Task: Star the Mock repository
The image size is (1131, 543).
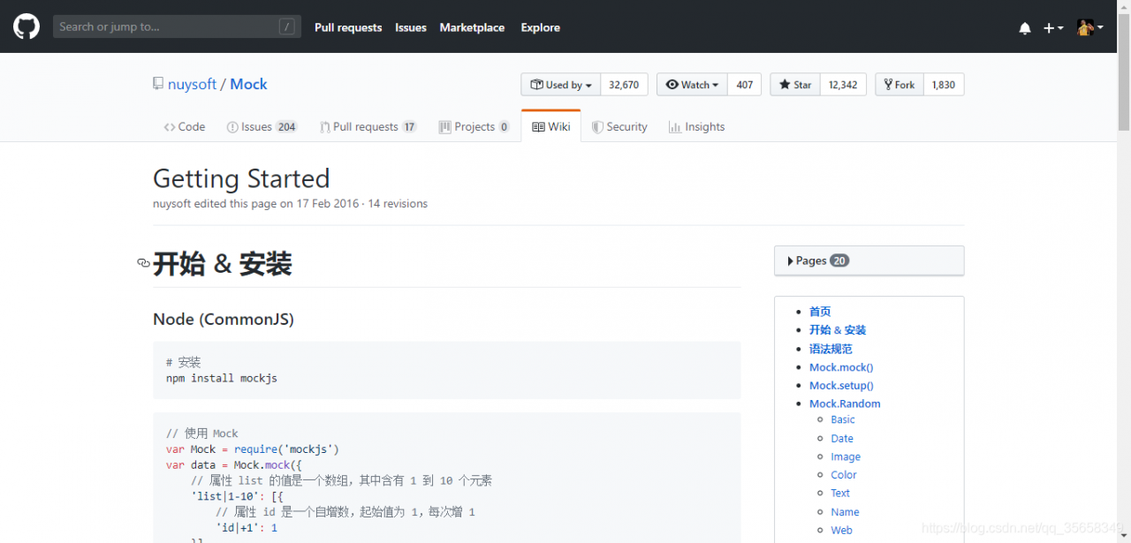Action: point(795,85)
